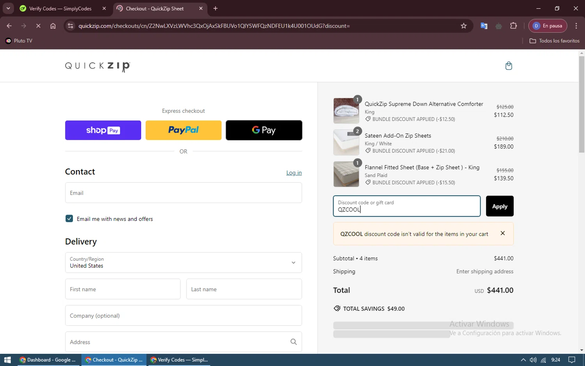Open the volume control in system tray
This screenshot has height=366, width=585.
pyautogui.click(x=533, y=360)
